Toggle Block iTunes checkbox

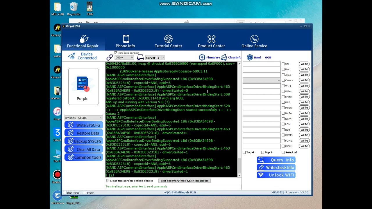pyautogui.click(x=65, y=192)
